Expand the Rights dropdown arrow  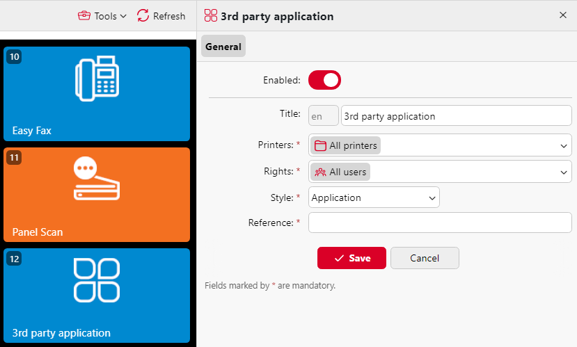563,172
